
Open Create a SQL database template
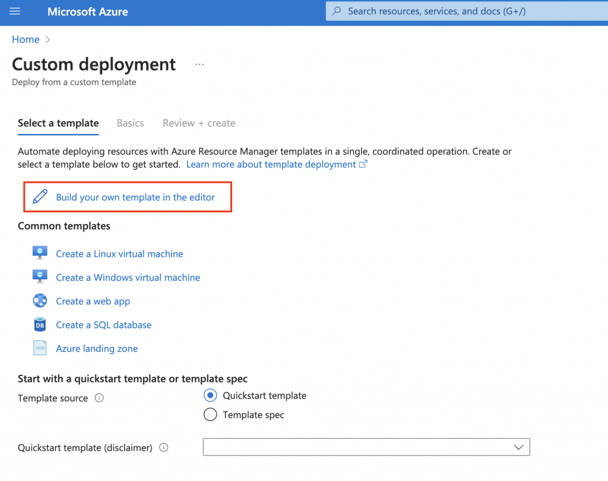(x=103, y=325)
